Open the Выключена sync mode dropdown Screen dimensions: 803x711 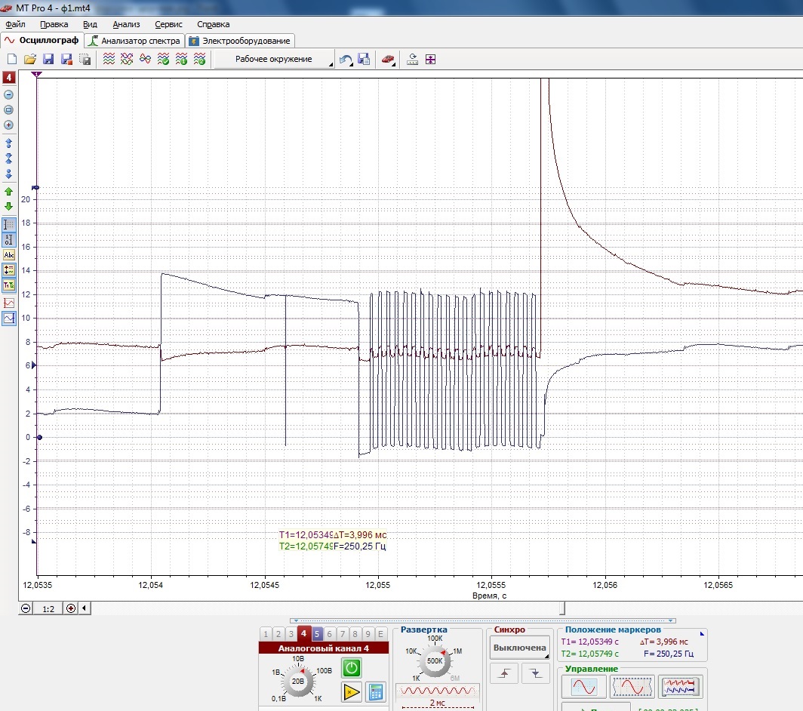pos(519,648)
